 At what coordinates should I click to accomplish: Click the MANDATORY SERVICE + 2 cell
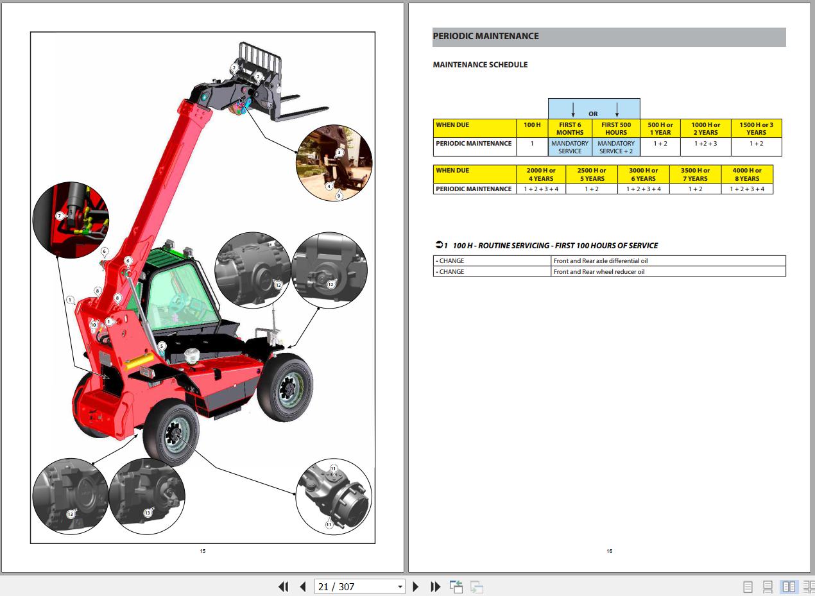click(615, 147)
